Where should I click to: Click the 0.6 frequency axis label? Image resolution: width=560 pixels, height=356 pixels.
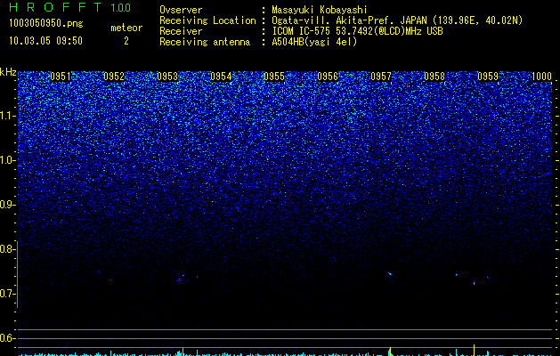tap(6, 338)
